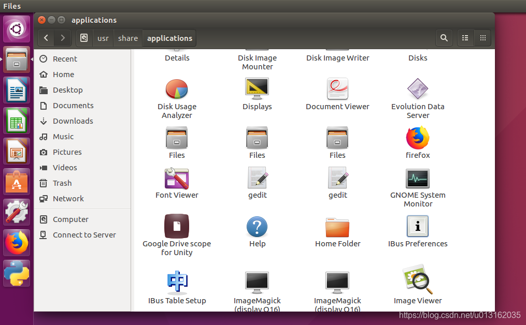Open Document Viewer application icon
The height and width of the screenshot is (325, 526).
pyautogui.click(x=337, y=89)
